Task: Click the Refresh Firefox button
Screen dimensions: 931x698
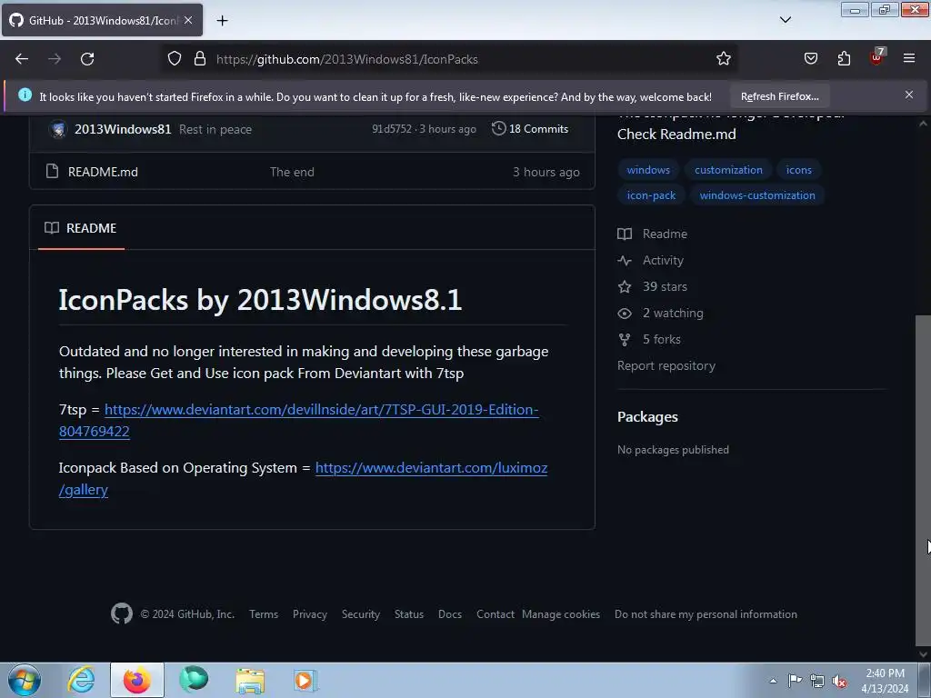Action: point(779,96)
